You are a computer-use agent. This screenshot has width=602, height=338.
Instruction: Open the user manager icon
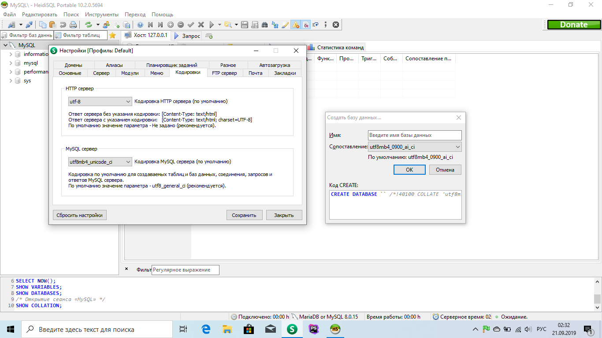106,25
